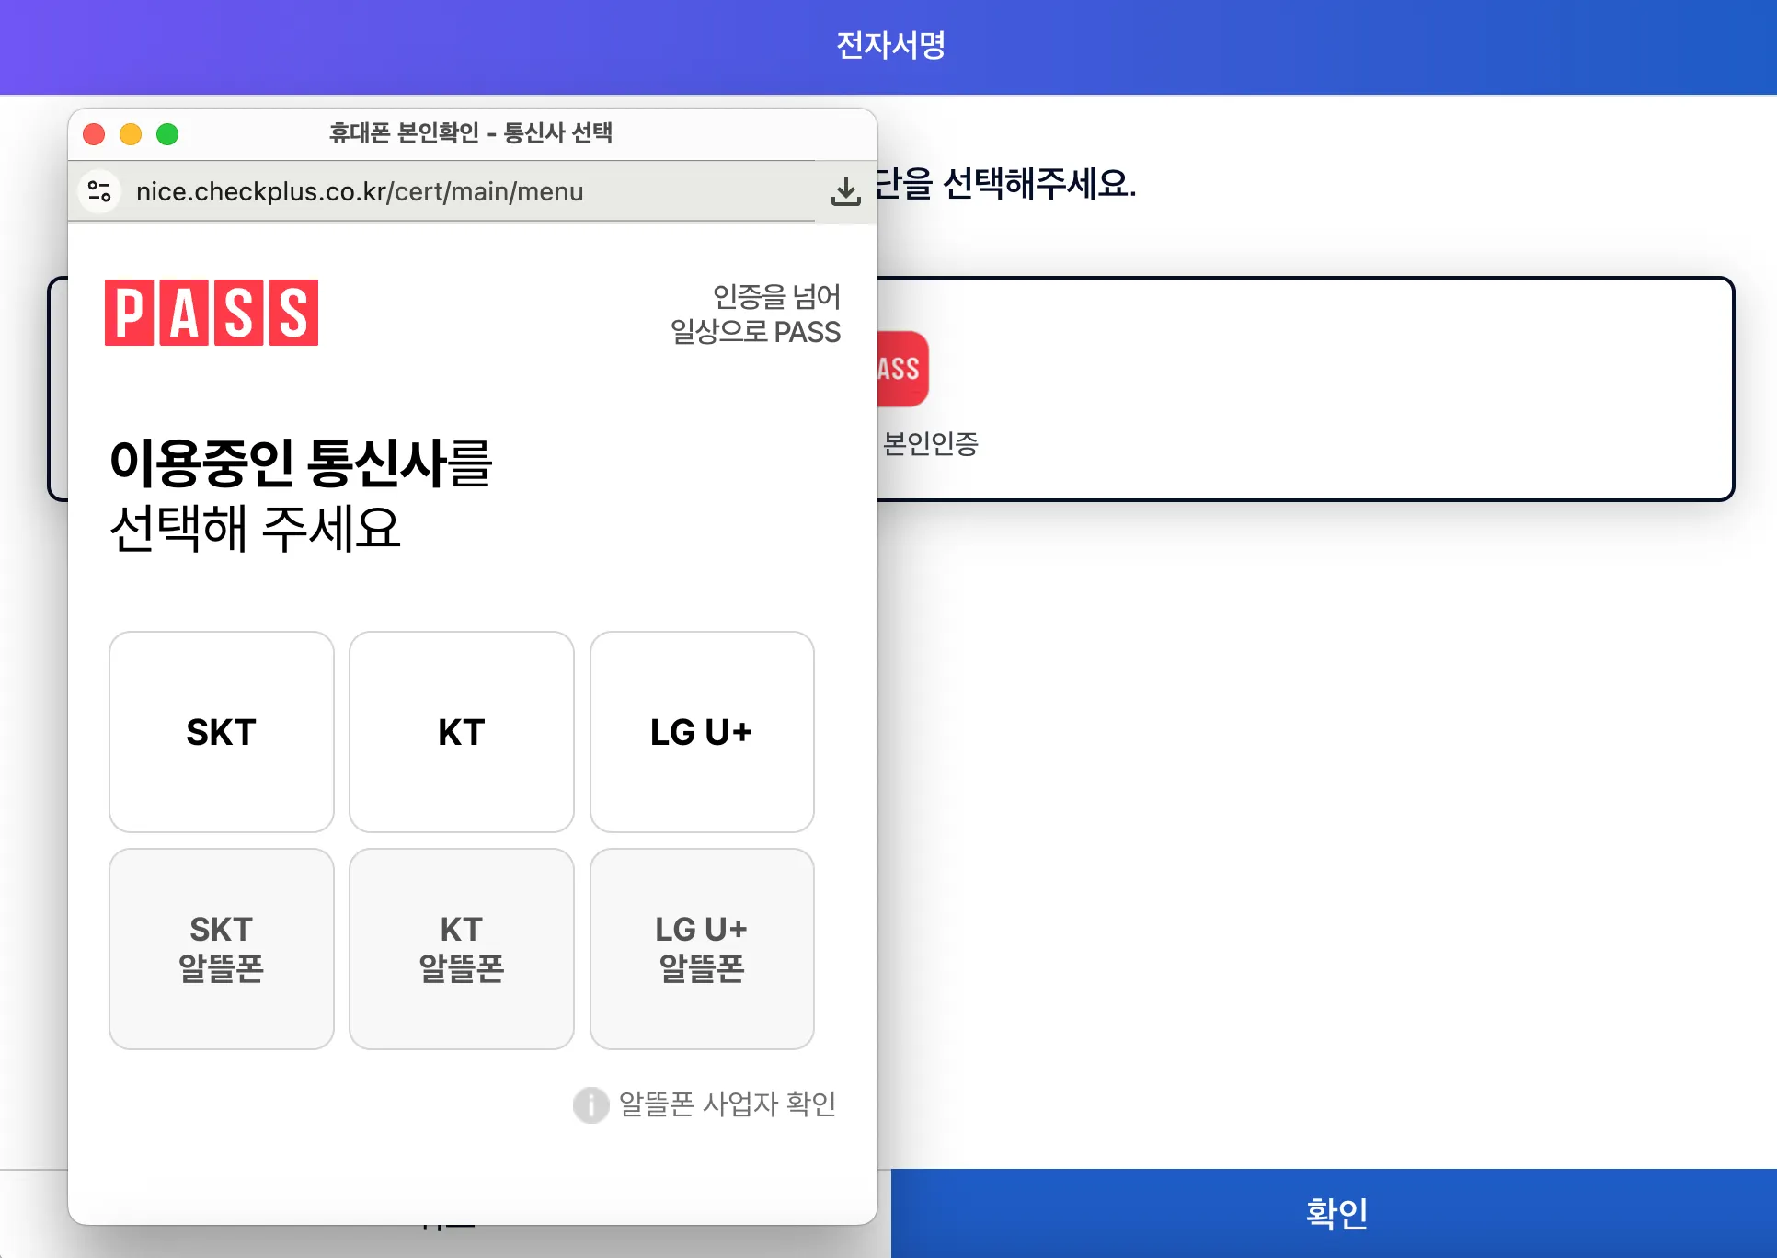Viewport: 1777px width, 1258px height.
Task: Click the download icon in address bar
Action: (845, 191)
